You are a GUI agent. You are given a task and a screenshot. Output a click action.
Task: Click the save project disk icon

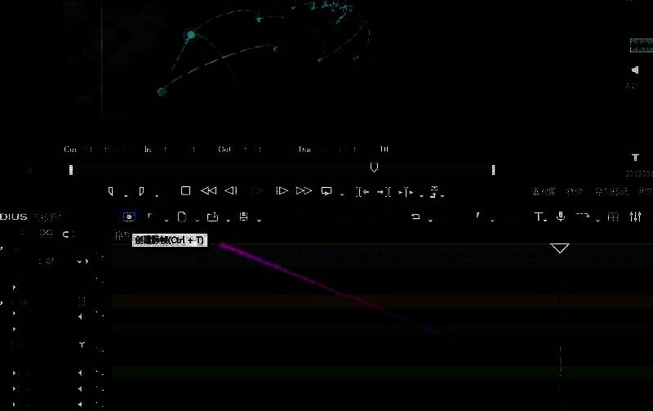pos(243,217)
